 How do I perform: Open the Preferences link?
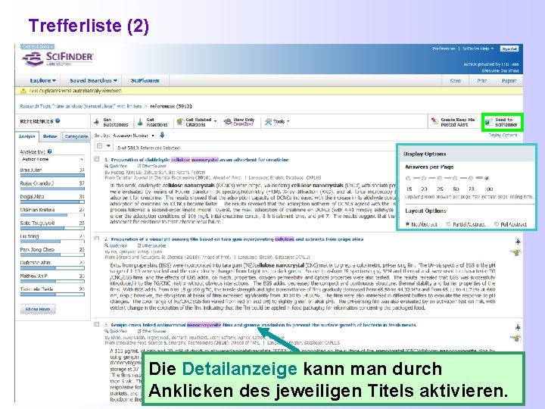click(444, 48)
